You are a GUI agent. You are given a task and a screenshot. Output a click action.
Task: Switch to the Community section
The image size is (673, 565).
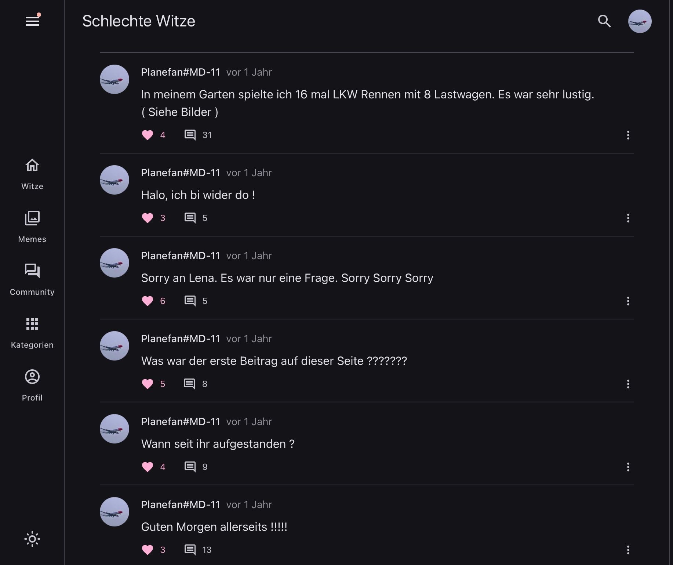pos(32,279)
